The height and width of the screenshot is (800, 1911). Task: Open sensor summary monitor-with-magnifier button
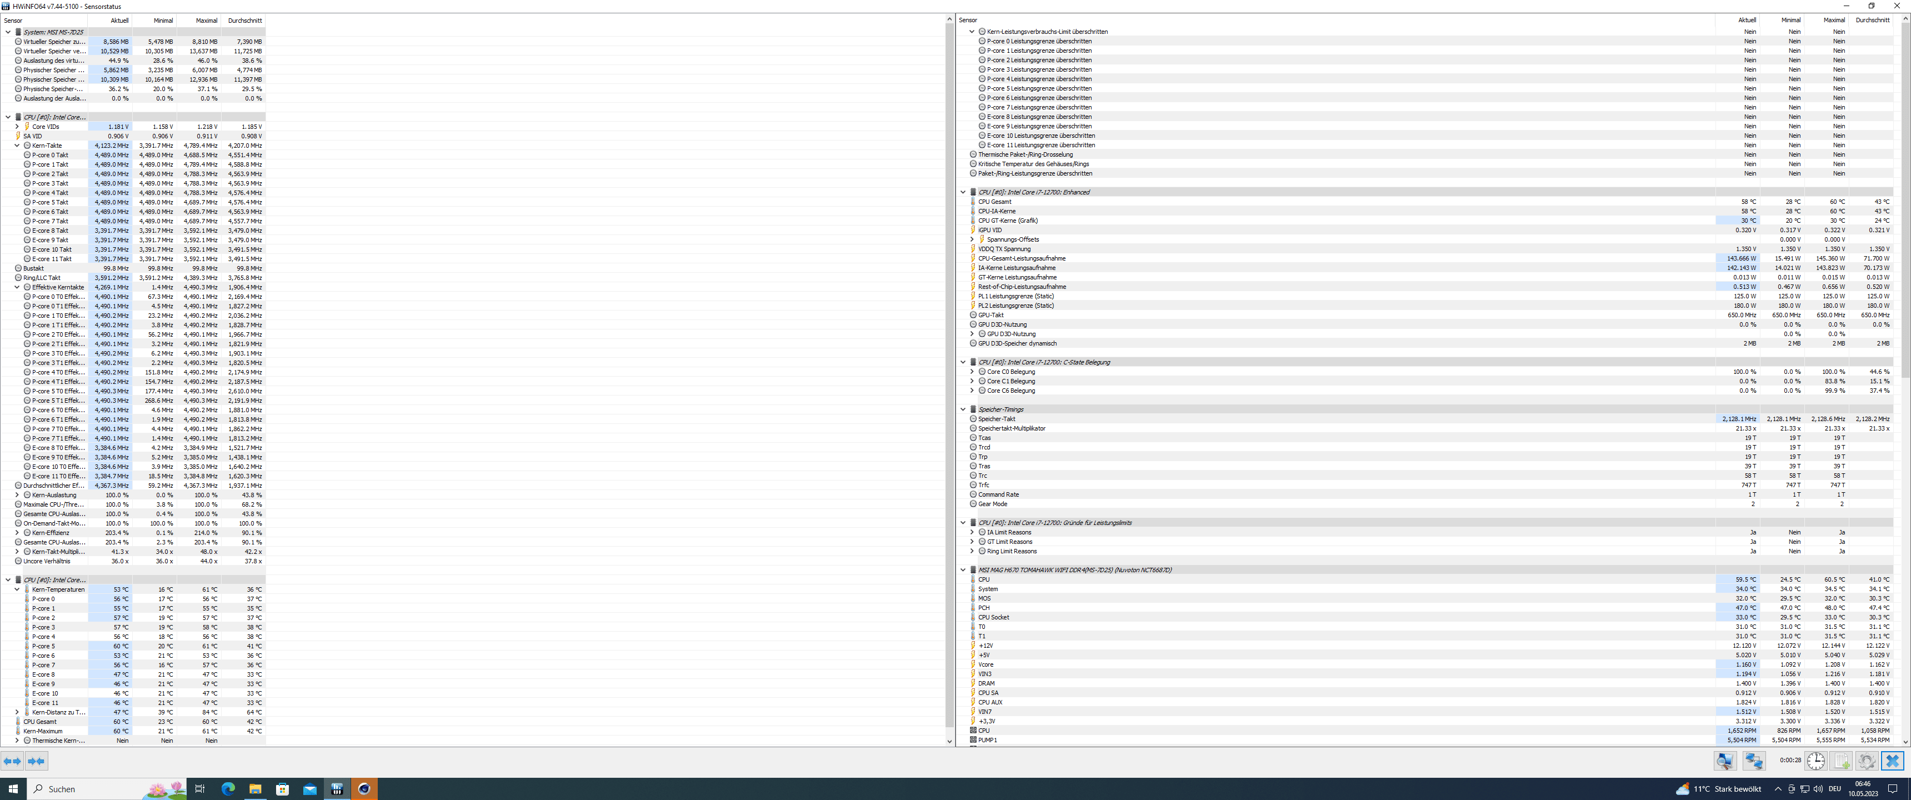coord(1725,761)
